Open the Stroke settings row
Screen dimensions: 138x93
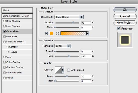17,78
